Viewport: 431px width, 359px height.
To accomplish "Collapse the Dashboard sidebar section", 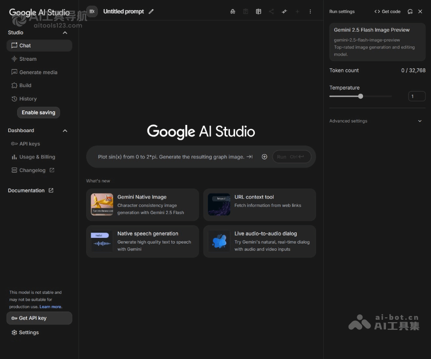I will click(65, 131).
